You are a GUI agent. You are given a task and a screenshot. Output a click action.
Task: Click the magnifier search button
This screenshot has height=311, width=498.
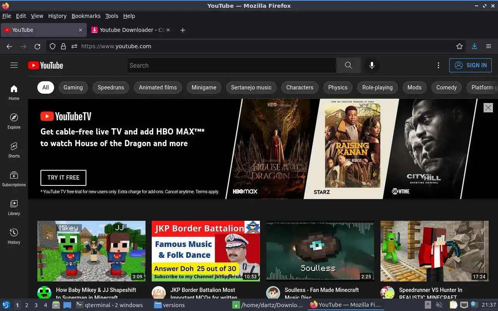[348, 65]
